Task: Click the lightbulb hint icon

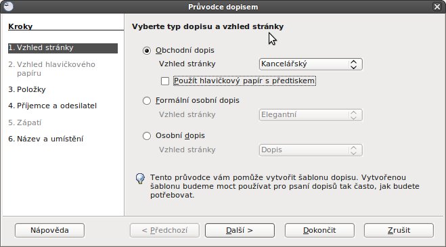Action: [x=140, y=179]
